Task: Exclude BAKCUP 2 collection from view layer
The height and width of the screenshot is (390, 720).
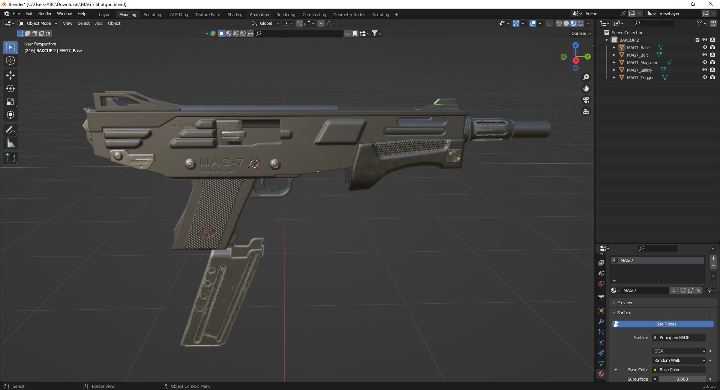Action: [x=697, y=40]
